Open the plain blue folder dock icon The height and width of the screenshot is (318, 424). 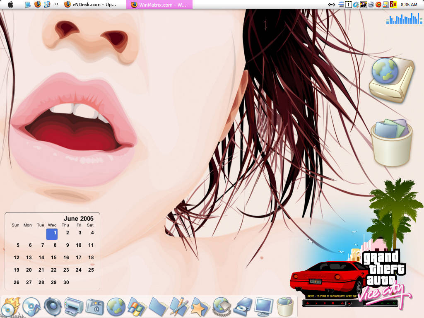coord(158,307)
